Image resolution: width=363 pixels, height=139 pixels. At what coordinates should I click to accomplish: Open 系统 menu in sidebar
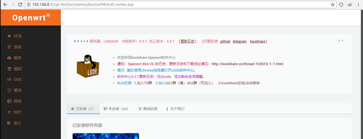(18, 47)
